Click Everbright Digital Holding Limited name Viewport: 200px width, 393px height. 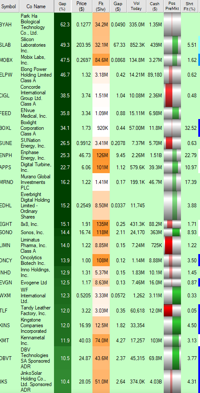[x=35, y=206]
